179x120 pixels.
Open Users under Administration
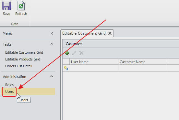[9, 92]
